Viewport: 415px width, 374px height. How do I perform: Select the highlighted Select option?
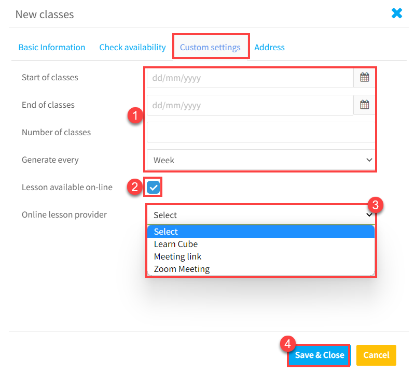tap(261, 232)
